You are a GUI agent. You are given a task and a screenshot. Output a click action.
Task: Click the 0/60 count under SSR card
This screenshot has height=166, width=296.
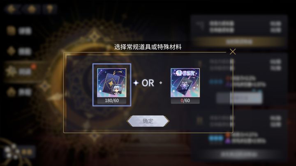[185, 100]
